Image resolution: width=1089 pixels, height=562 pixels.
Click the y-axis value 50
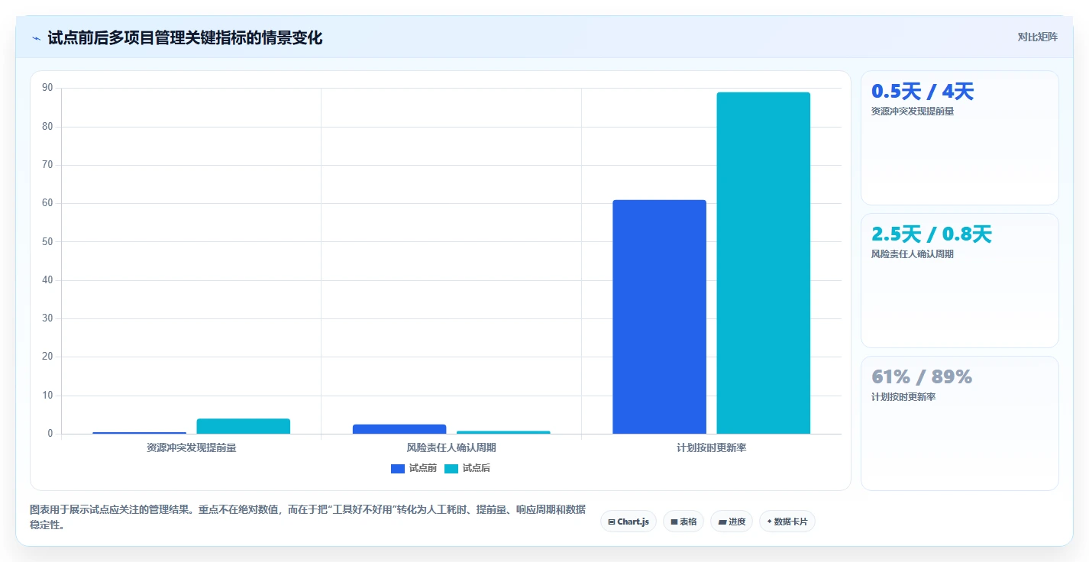click(47, 241)
